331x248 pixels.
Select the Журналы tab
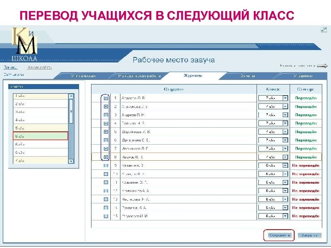(x=193, y=75)
